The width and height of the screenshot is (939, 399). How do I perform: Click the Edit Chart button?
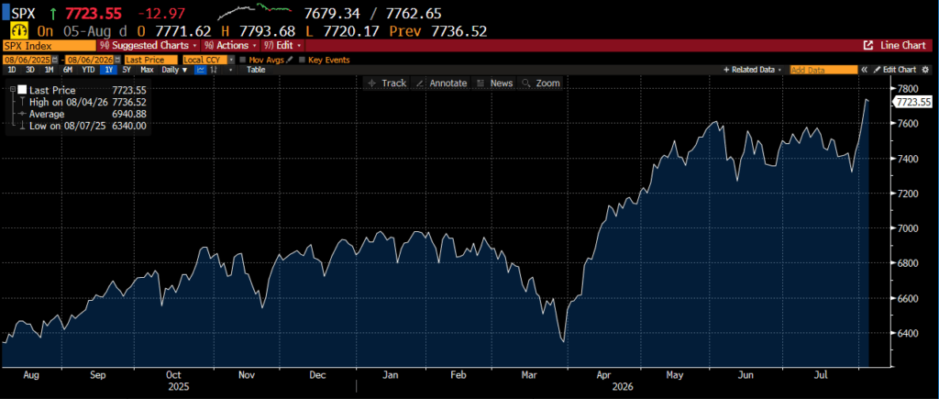pyautogui.click(x=894, y=70)
